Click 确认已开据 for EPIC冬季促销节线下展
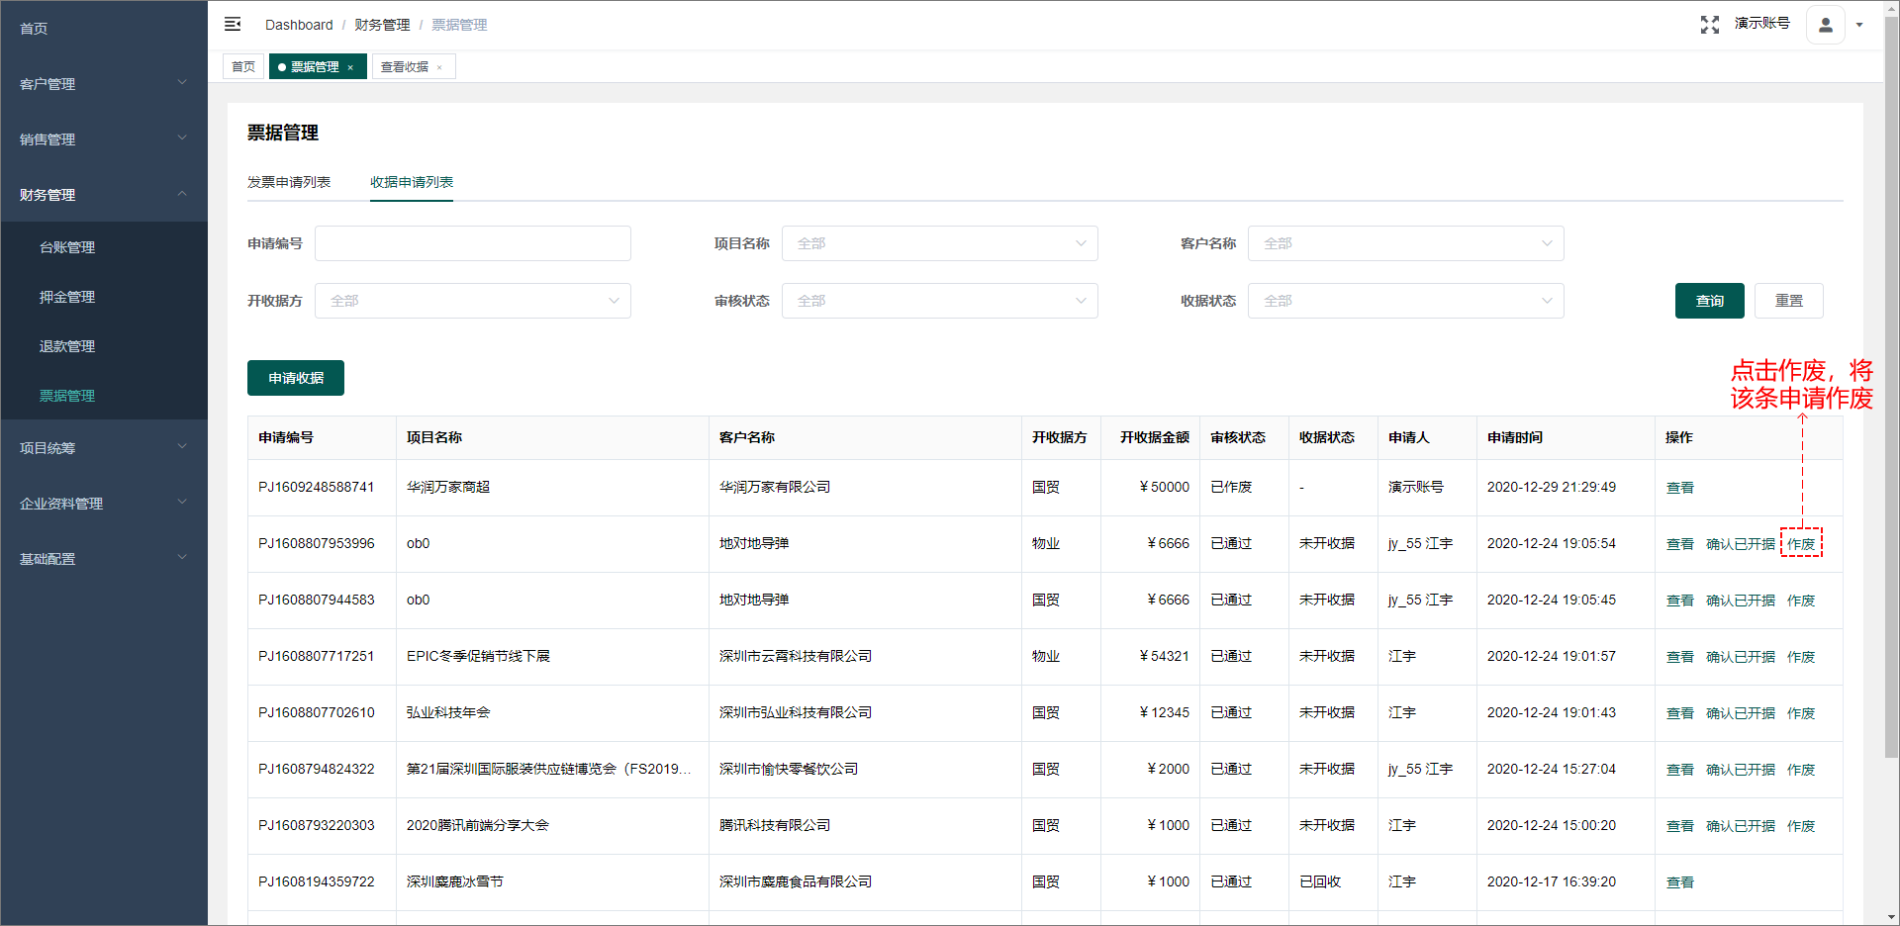 tap(1741, 657)
